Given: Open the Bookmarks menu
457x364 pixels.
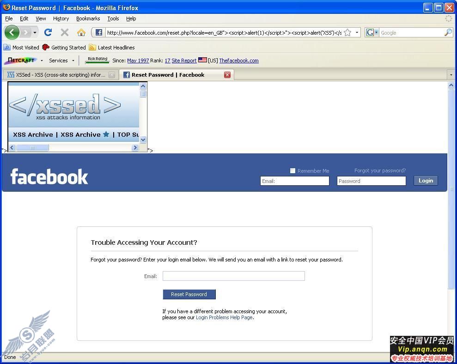Looking at the screenshot, I should (88, 18).
